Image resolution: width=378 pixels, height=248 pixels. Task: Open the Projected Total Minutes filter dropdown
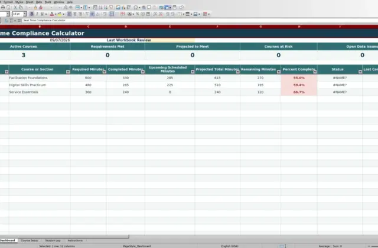237,72
